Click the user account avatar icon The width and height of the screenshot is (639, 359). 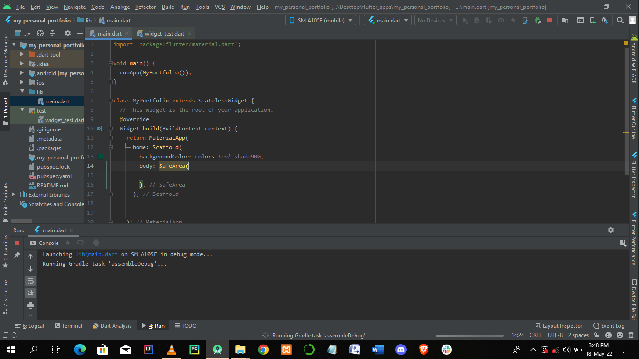[x=632, y=21]
